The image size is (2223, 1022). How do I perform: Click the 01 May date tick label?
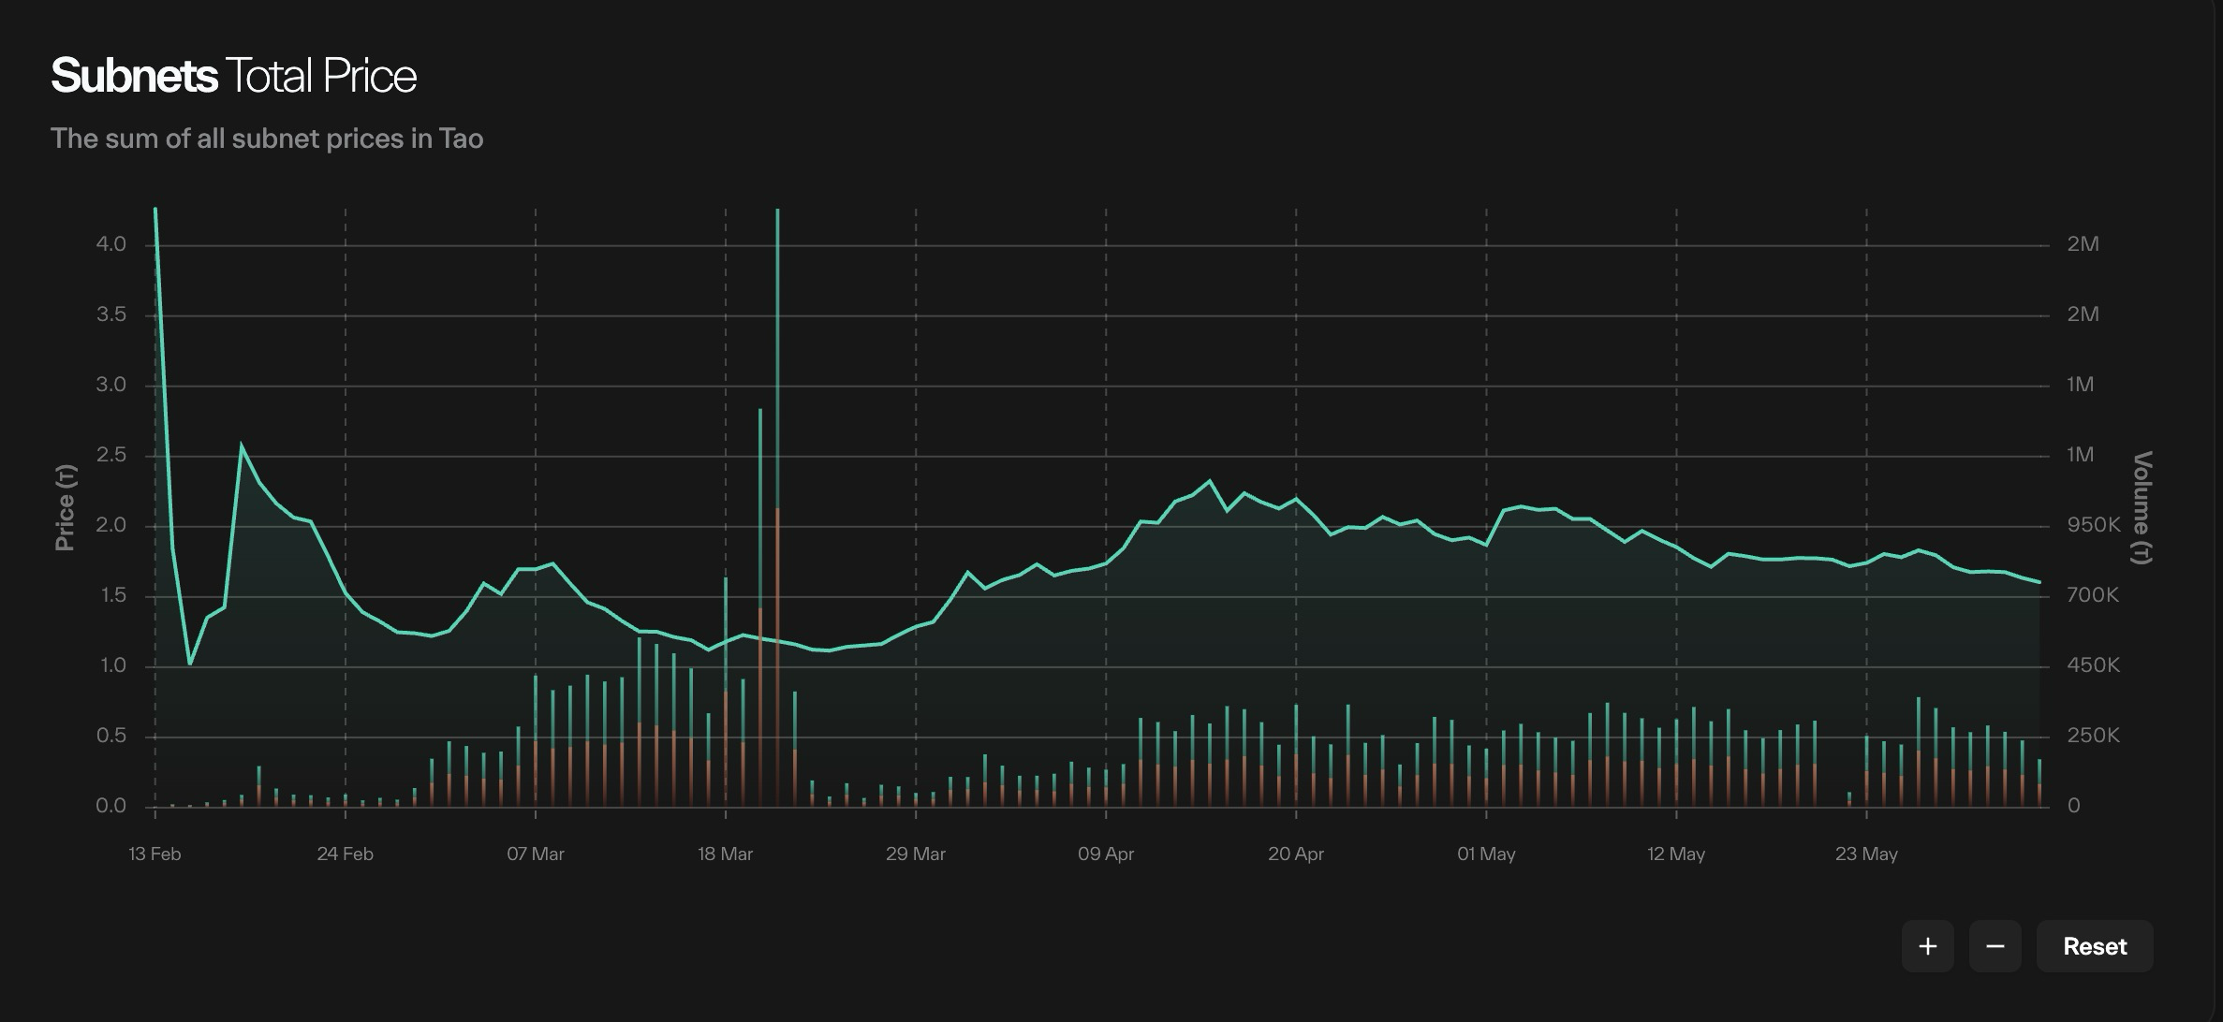1485,854
